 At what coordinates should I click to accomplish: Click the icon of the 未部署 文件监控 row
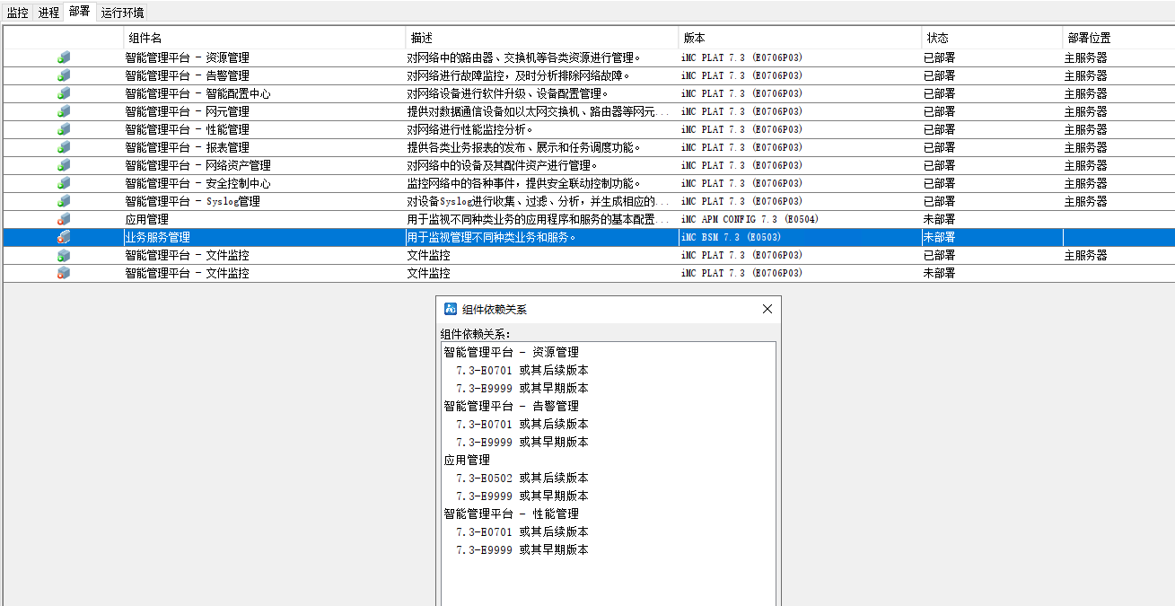pyautogui.click(x=64, y=273)
